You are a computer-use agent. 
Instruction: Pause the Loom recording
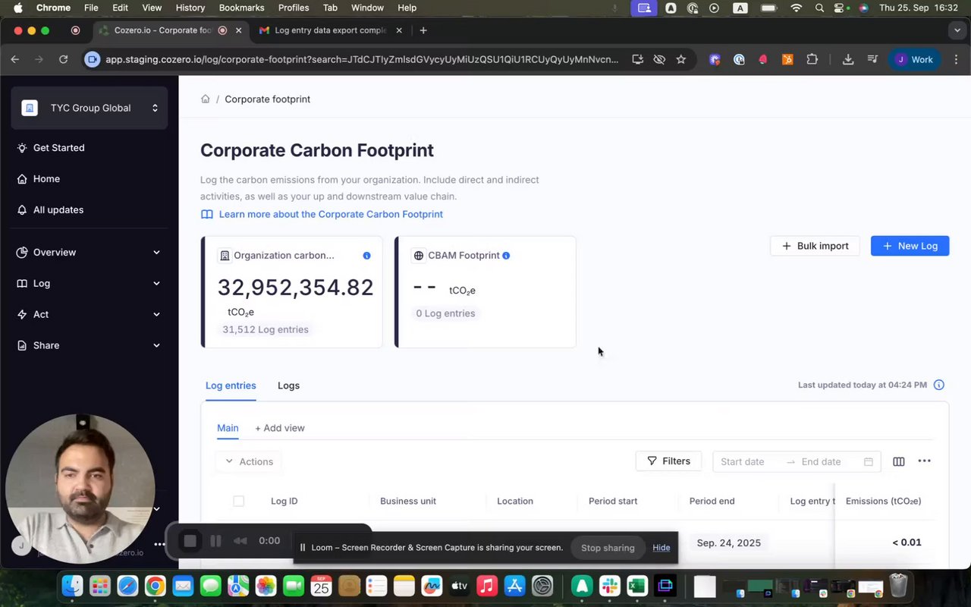(215, 540)
